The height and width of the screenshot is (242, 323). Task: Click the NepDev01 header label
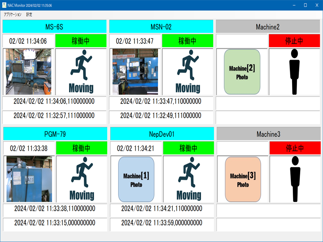162,134
